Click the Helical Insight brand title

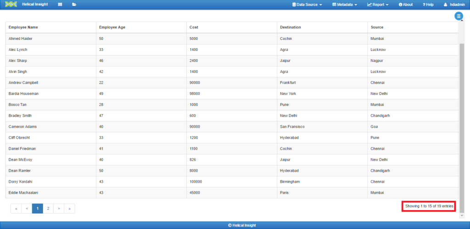pyautogui.click(x=35, y=5)
